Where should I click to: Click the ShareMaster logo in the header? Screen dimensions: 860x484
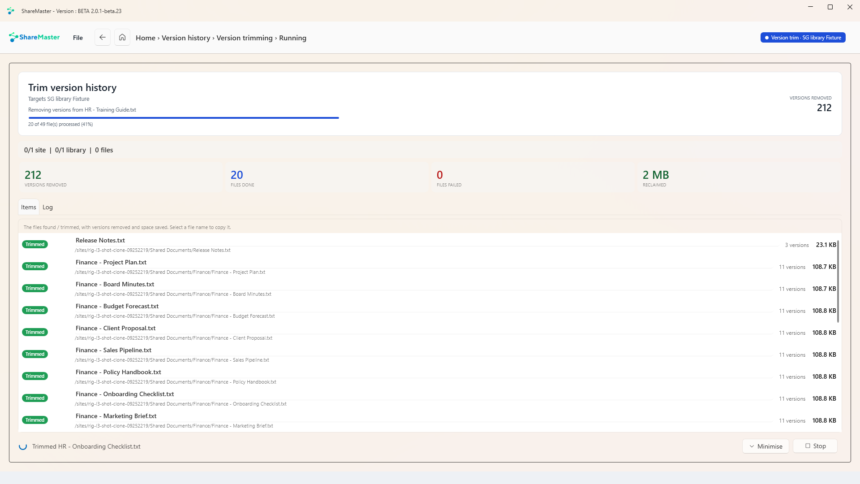[x=34, y=37]
